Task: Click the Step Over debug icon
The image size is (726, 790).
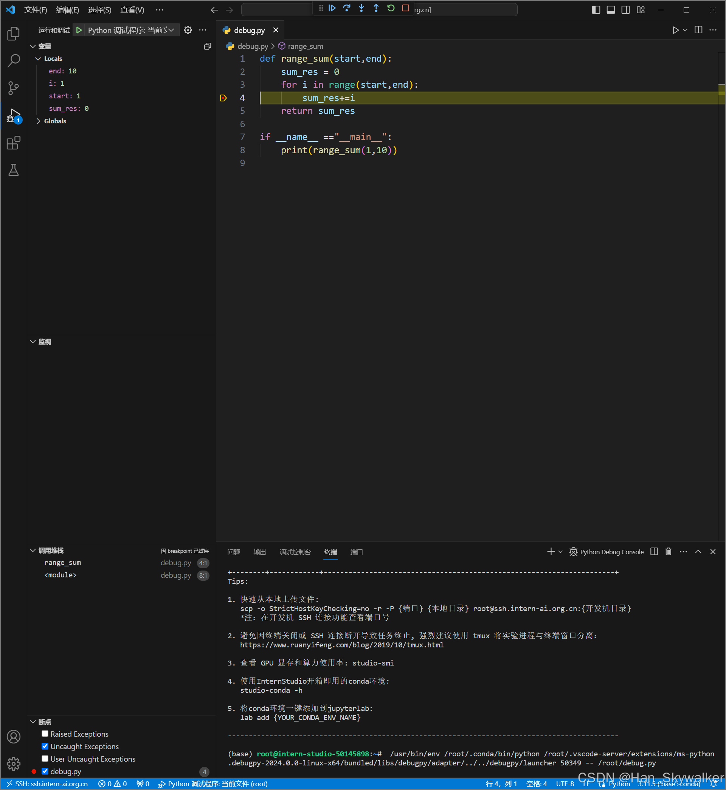Action: (x=346, y=8)
